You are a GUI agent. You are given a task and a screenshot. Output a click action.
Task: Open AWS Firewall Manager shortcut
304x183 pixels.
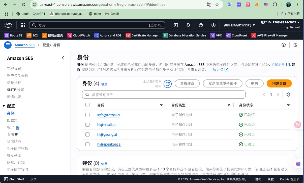click(x=269, y=35)
